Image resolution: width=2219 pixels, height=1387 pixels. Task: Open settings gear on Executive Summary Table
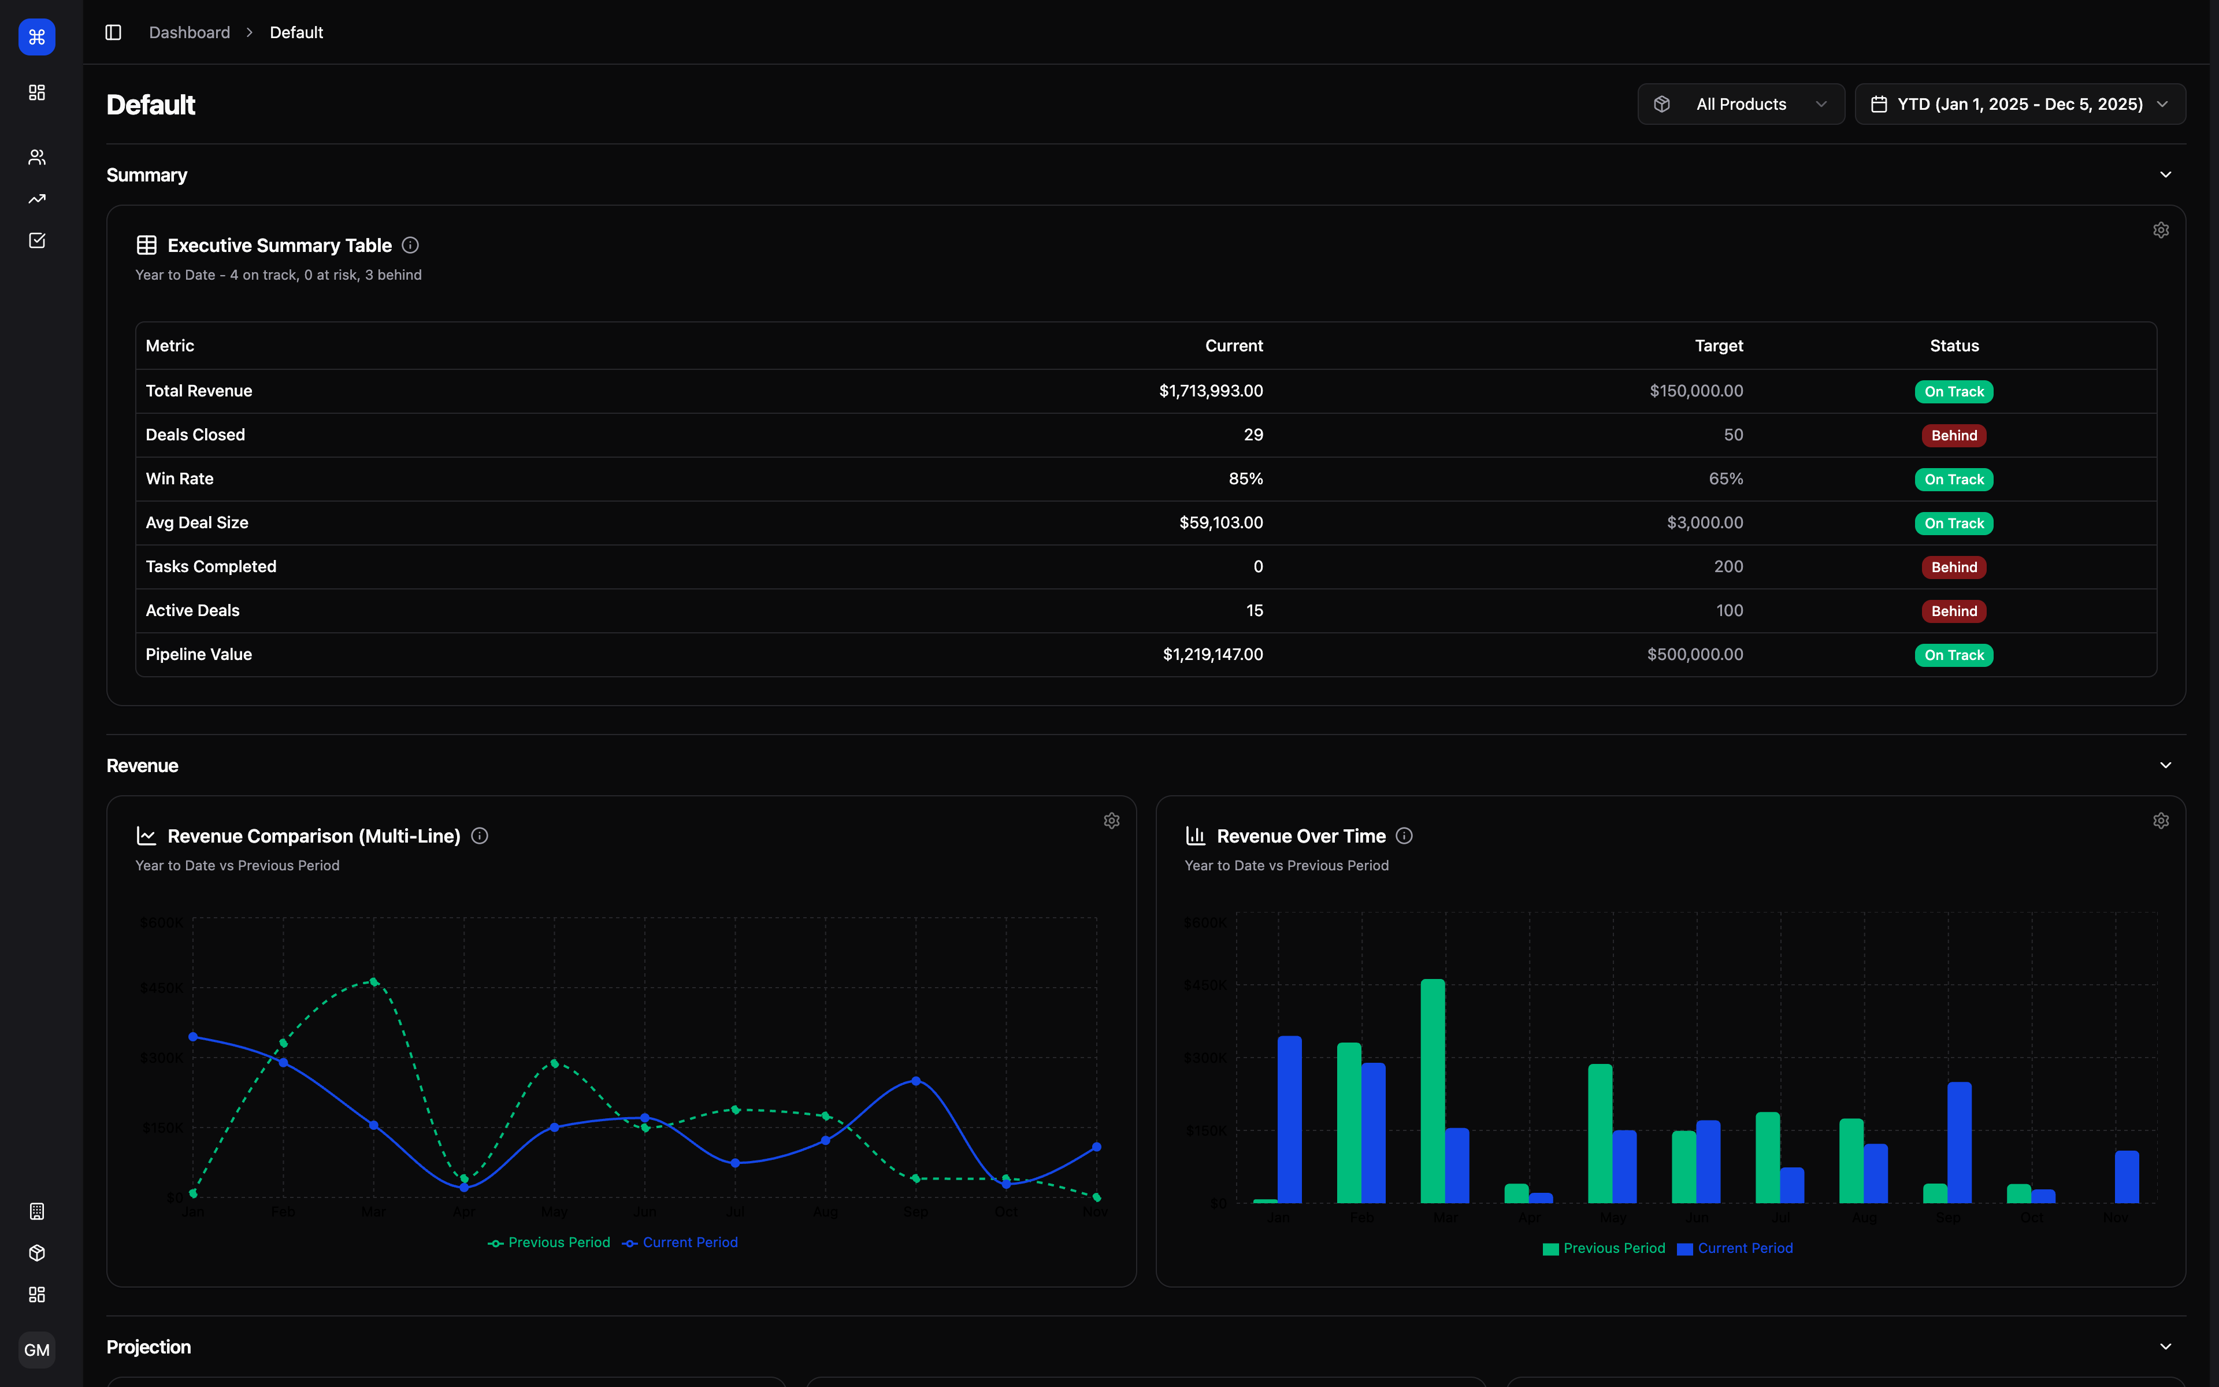click(x=2160, y=229)
